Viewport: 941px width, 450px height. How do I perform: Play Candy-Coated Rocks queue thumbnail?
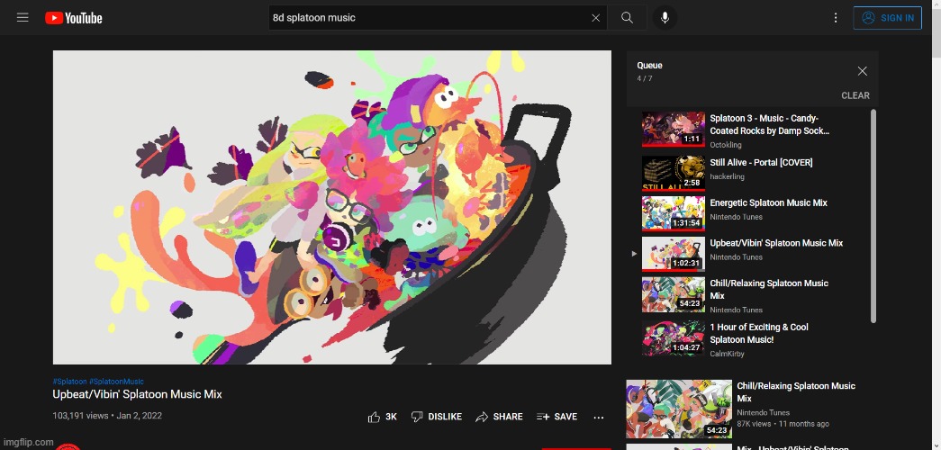(x=674, y=129)
